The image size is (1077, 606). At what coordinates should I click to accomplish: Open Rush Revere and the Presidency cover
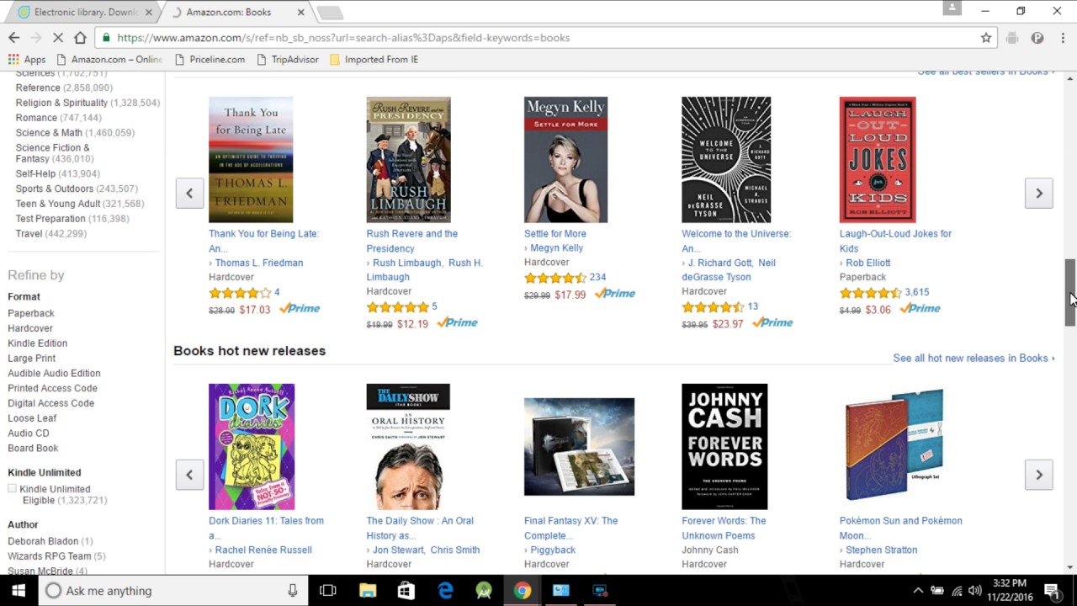click(408, 160)
